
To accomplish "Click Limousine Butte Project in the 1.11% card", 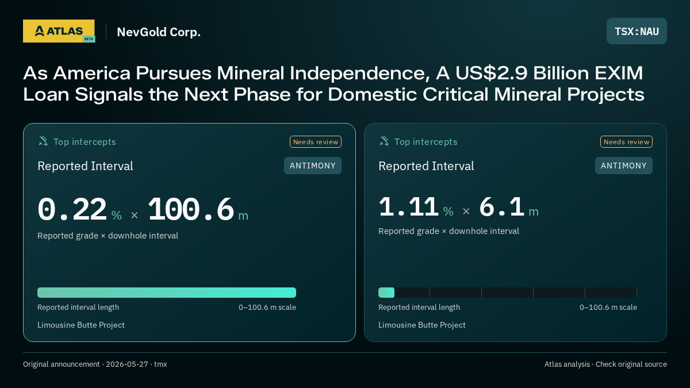I will [422, 325].
